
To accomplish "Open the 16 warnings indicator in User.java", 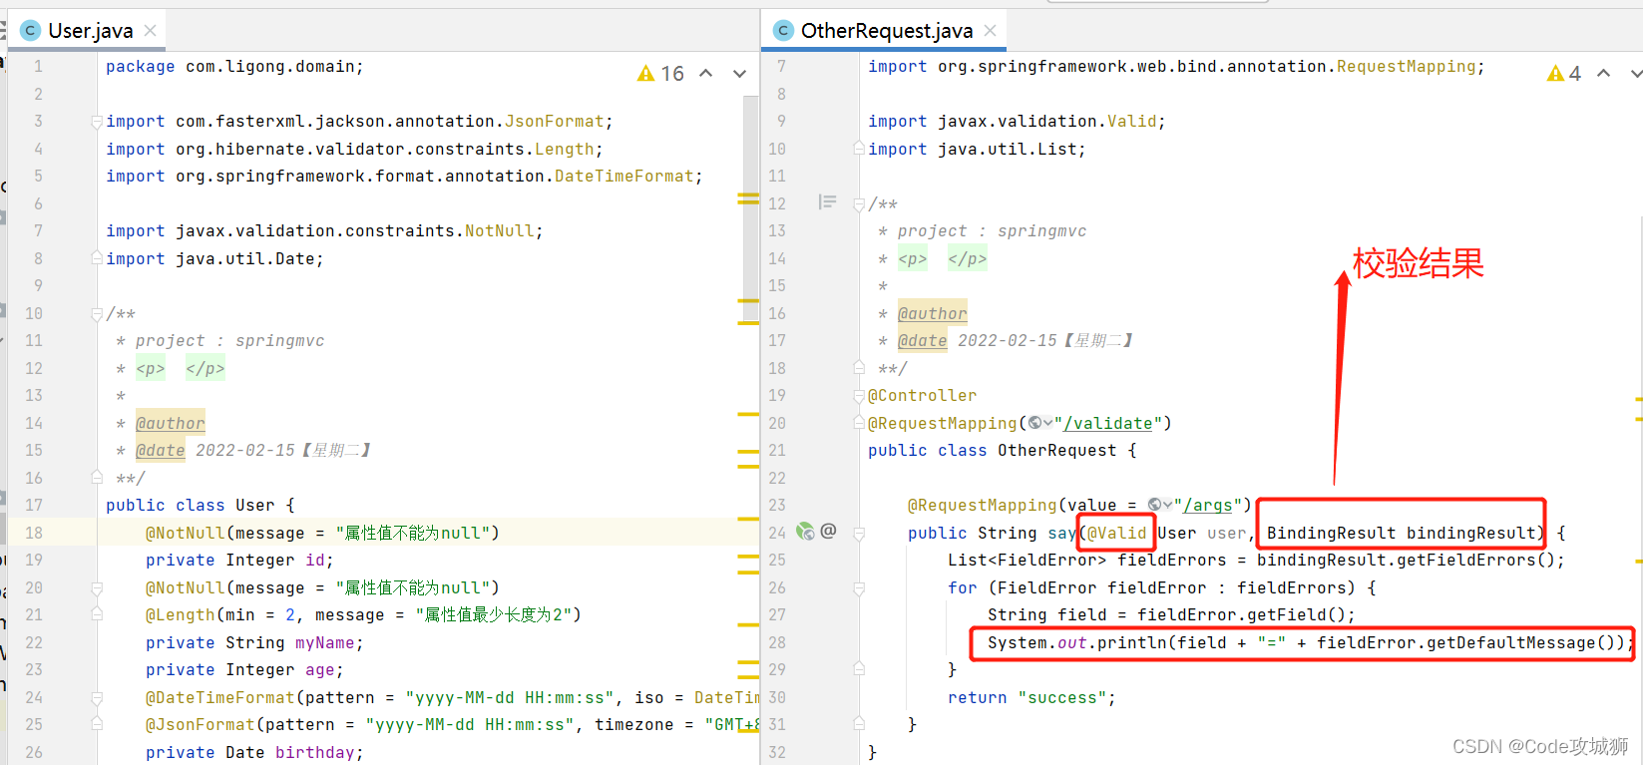I will click(660, 74).
